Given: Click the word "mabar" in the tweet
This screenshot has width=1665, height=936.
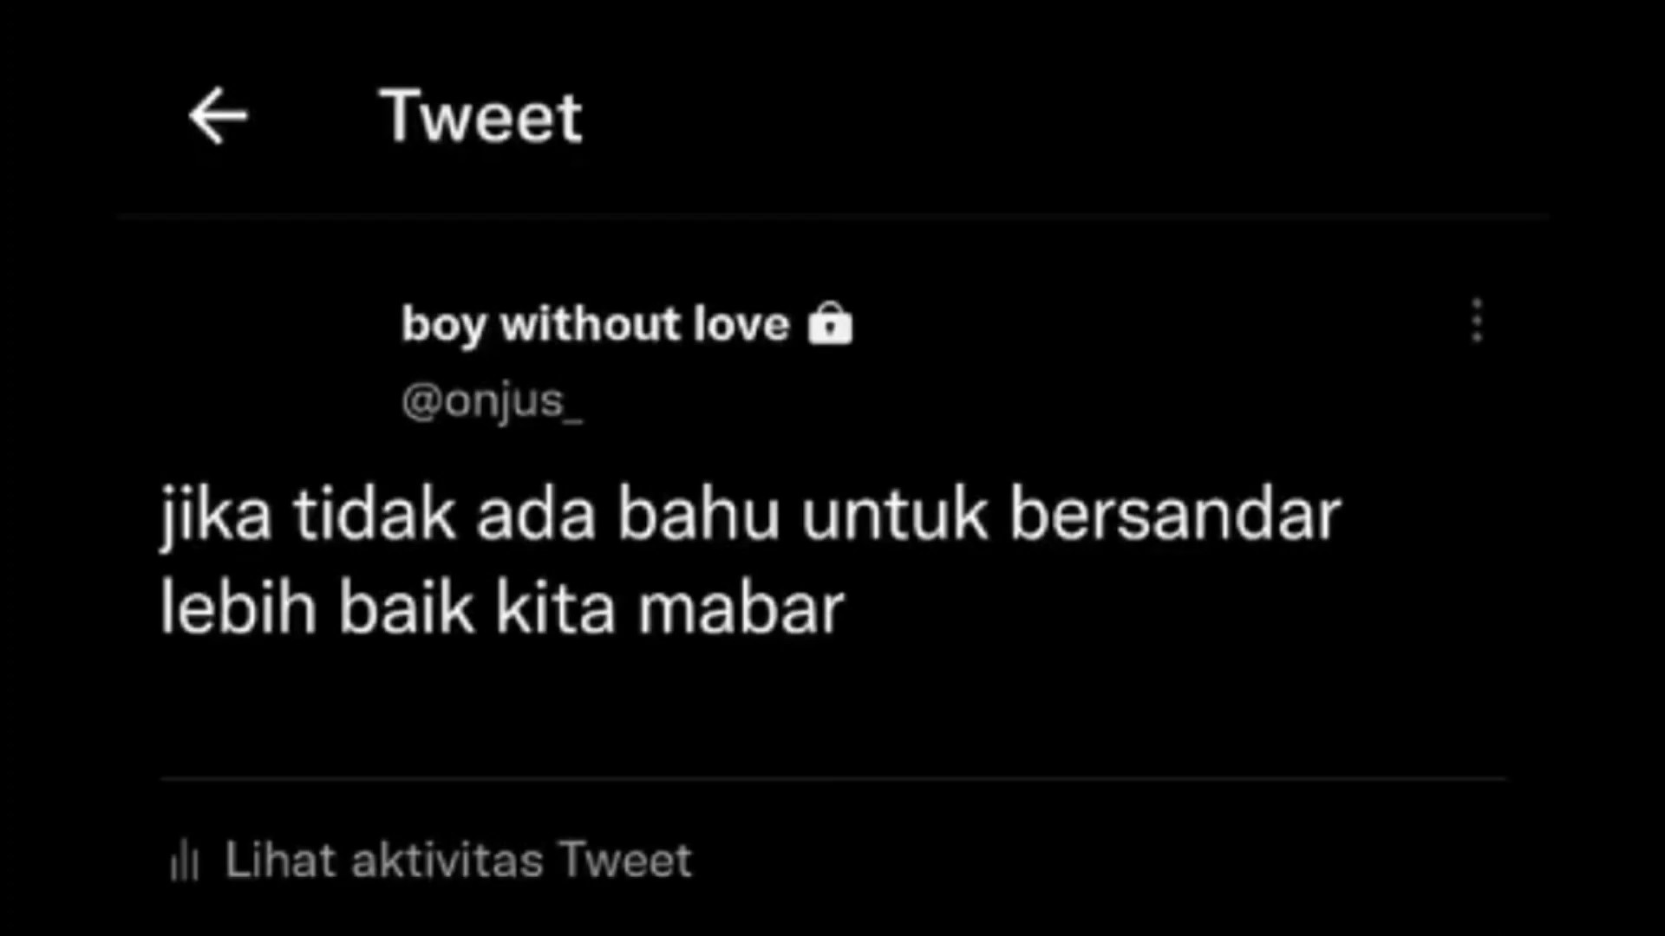Looking at the screenshot, I should coord(741,610).
